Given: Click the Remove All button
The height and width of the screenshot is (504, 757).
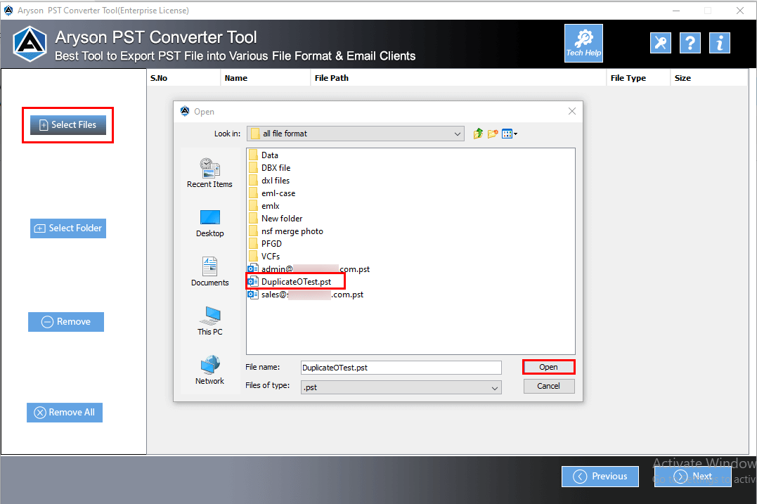Looking at the screenshot, I should [x=65, y=413].
